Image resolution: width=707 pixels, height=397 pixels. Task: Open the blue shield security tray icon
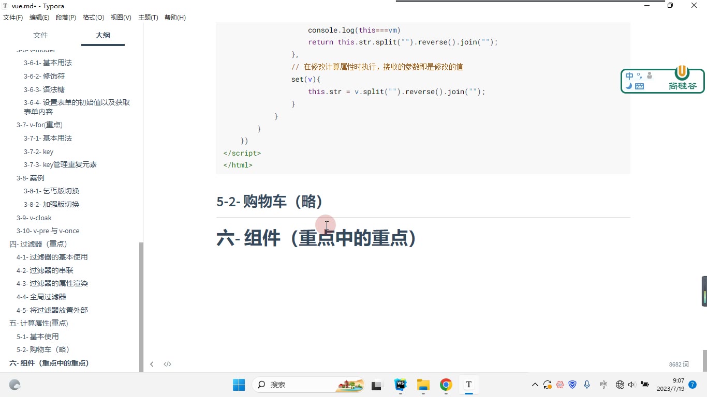573,385
